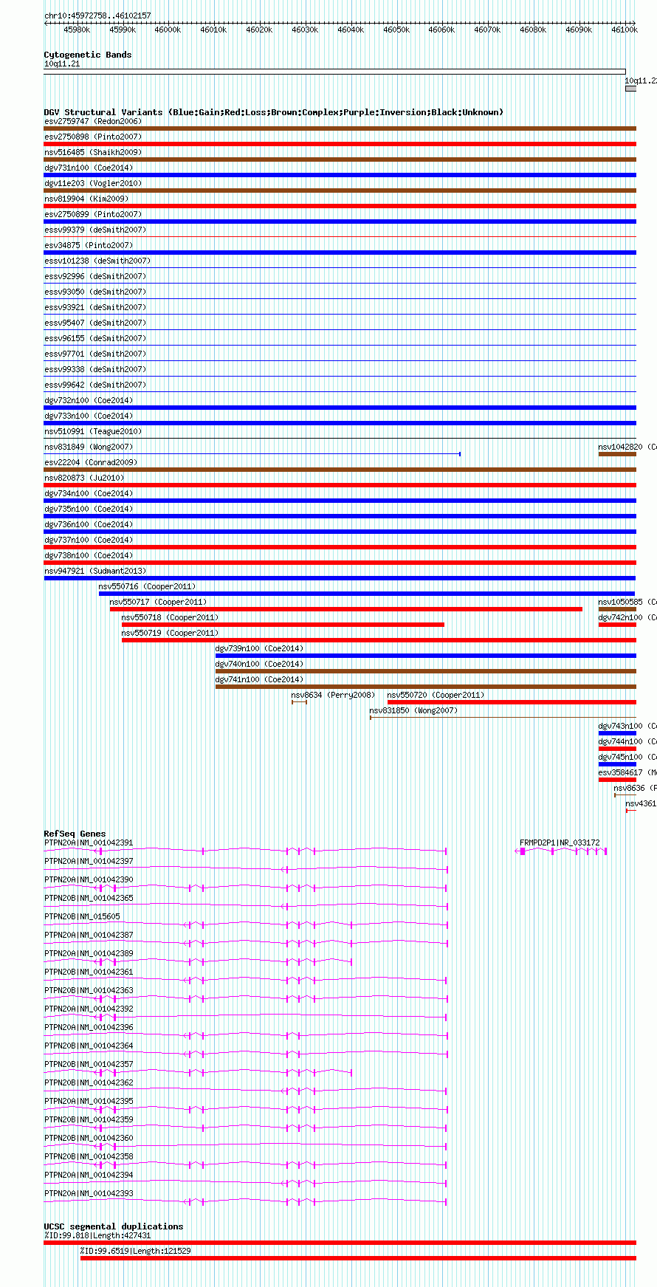The image size is (657, 1287).
Task: Select esv22204 (Conrad2009) label
Action: point(90,462)
